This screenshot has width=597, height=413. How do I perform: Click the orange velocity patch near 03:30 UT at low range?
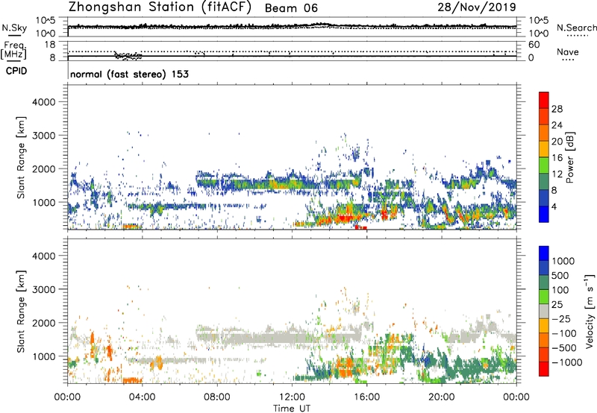(132, 380)
